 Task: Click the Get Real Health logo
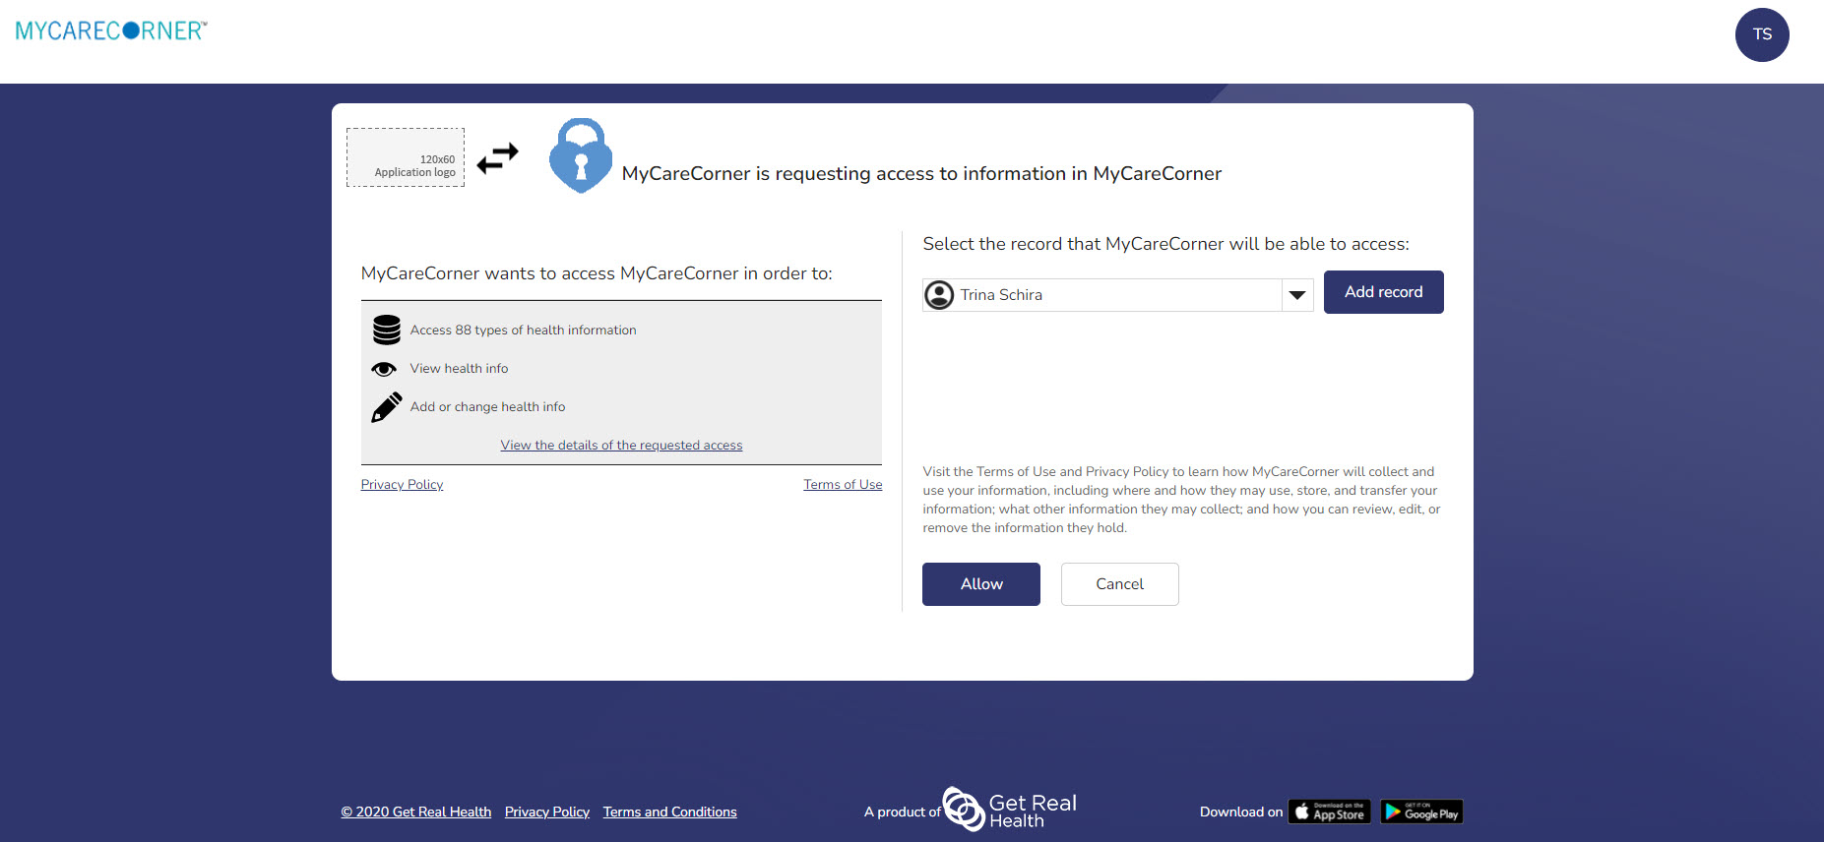pos(1010,810)
